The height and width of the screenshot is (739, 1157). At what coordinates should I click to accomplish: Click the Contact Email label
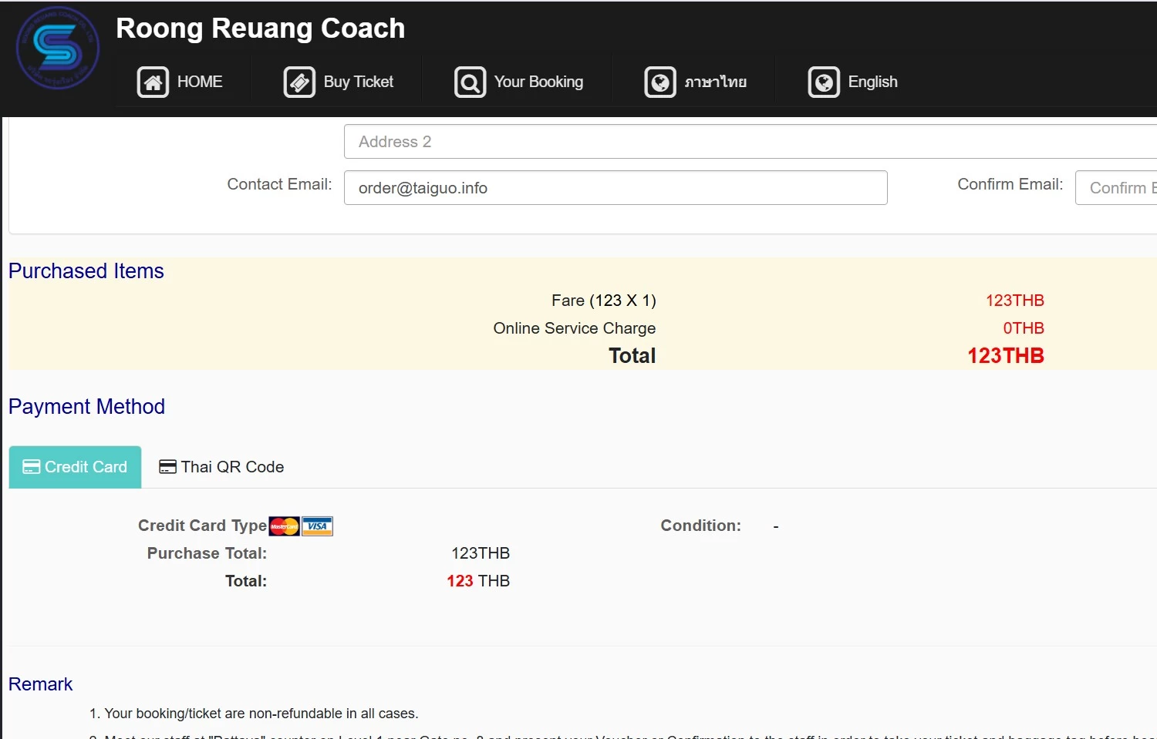tap(279, 184)
